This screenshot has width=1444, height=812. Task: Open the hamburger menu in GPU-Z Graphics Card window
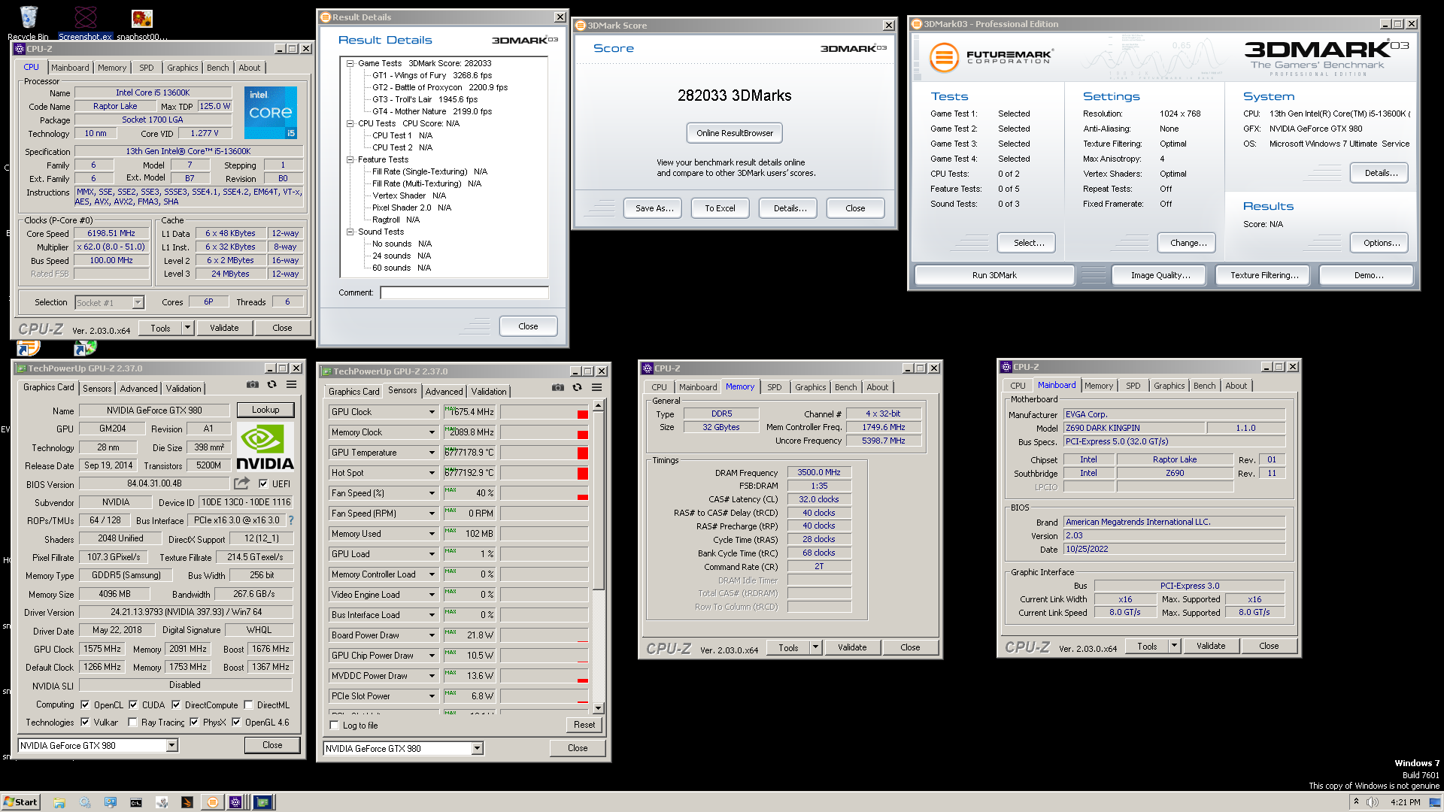point(291,385)
